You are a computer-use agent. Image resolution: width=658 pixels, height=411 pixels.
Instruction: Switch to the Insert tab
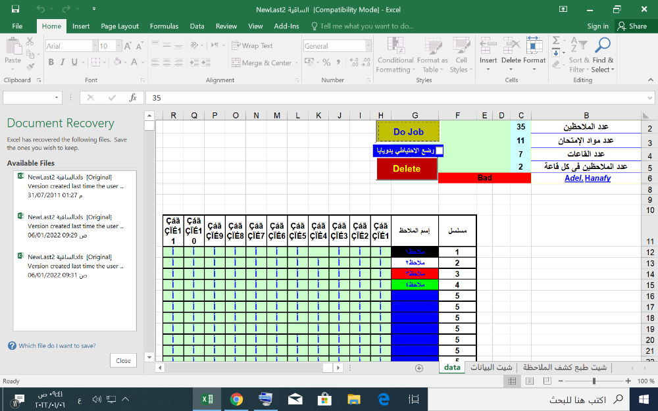81,26
